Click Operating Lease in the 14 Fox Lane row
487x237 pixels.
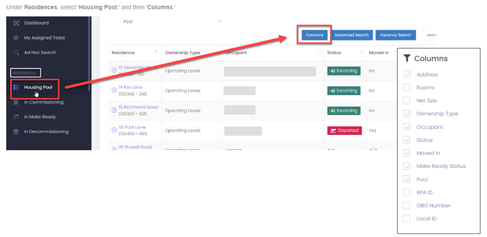[182, 91]
